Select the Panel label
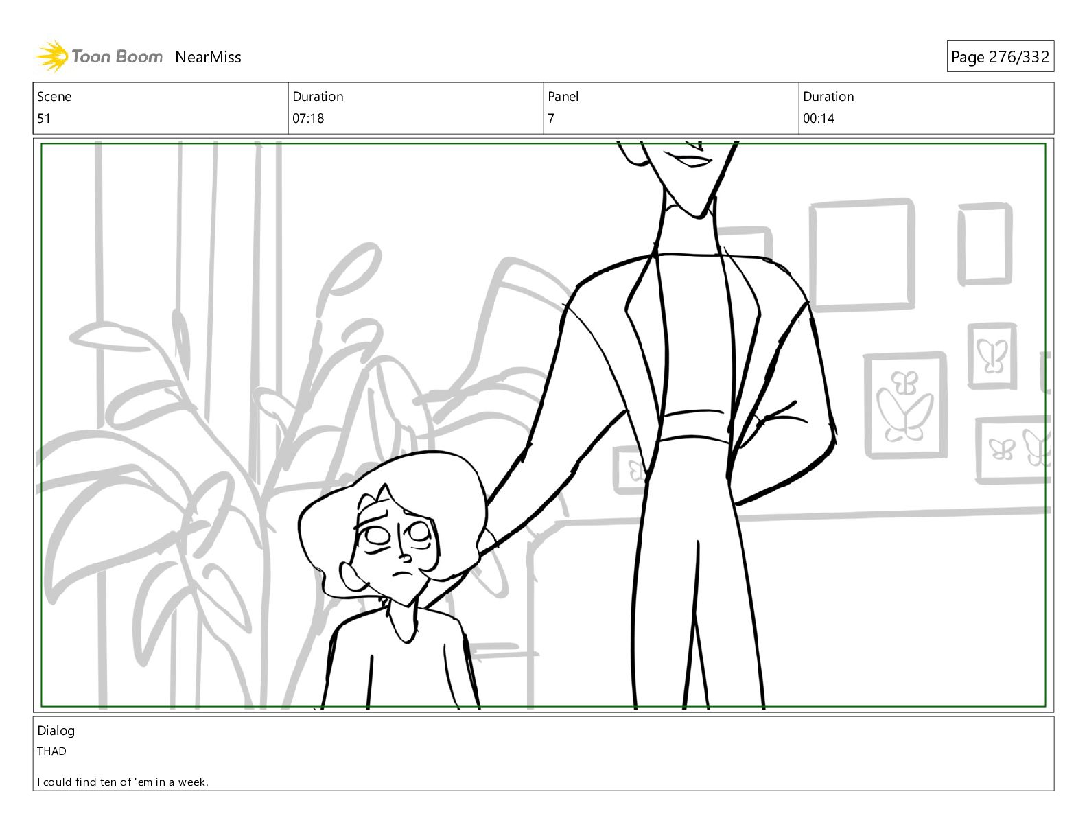 [x=563, y=97]
